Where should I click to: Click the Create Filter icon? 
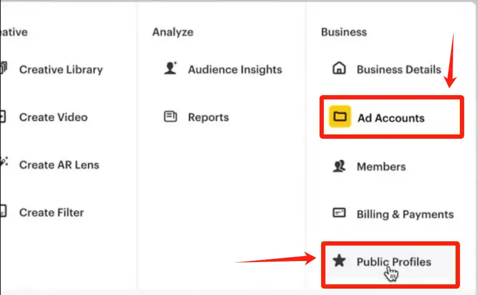(3, 211)
